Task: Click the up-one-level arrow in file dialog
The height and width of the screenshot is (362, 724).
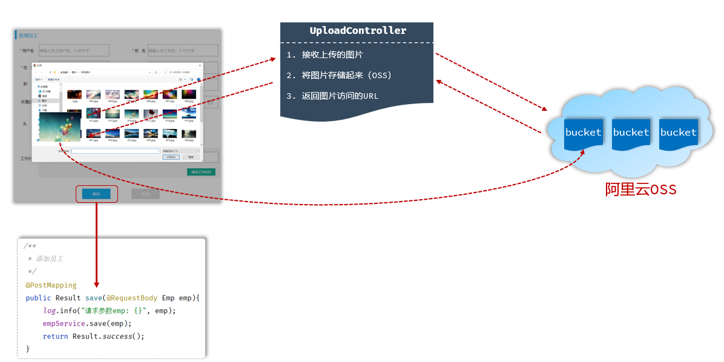Action: point(50,73)
